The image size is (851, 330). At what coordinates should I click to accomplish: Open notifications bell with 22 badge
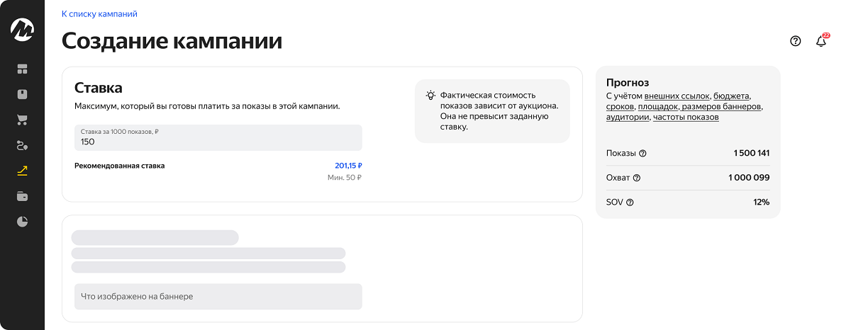(x=821, y=41)
